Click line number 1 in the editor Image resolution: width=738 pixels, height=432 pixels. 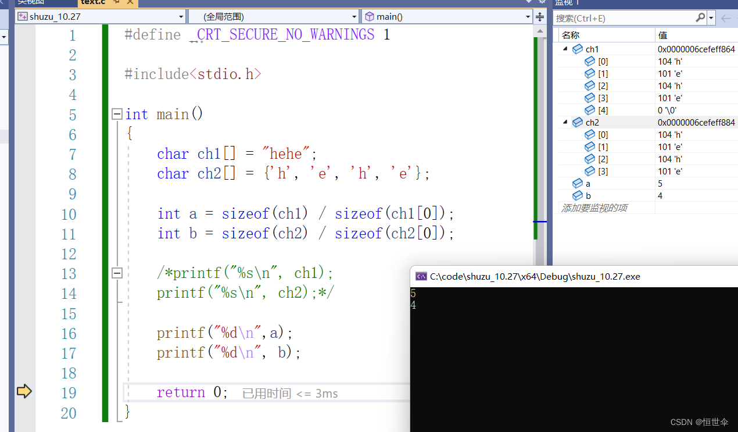click(72, 36)
